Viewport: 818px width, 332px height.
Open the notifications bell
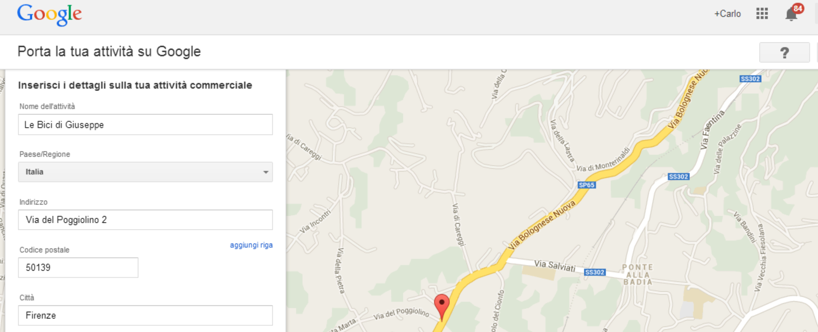click(x=792, y=14)
